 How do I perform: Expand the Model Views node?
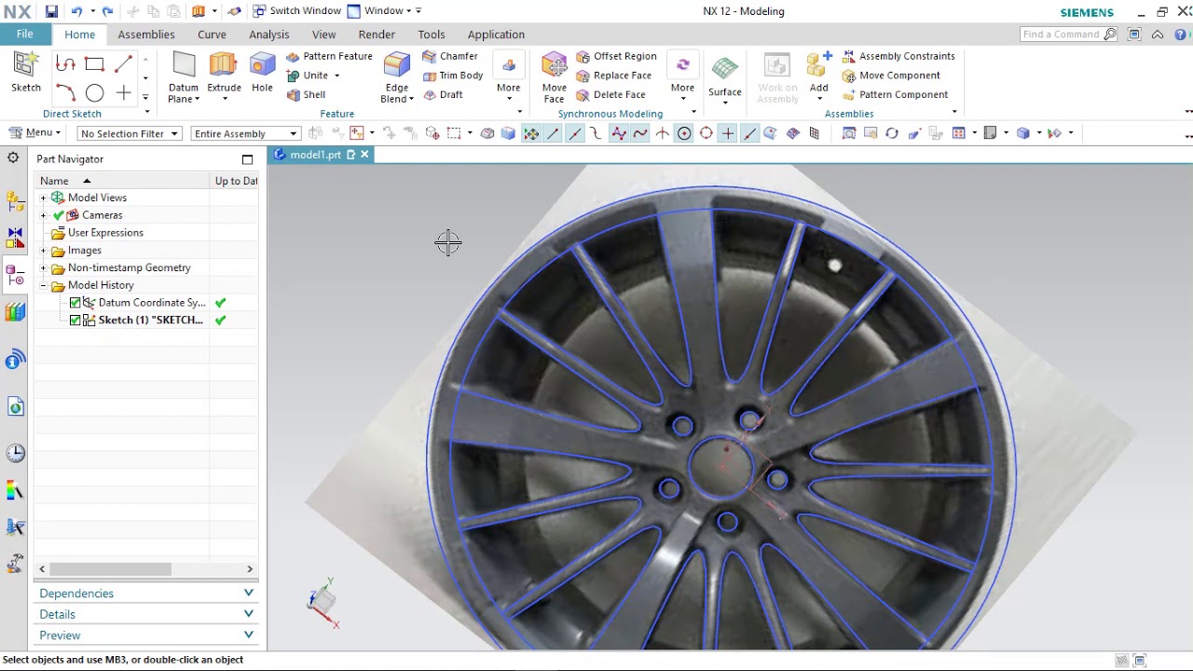tap(43, 198)
